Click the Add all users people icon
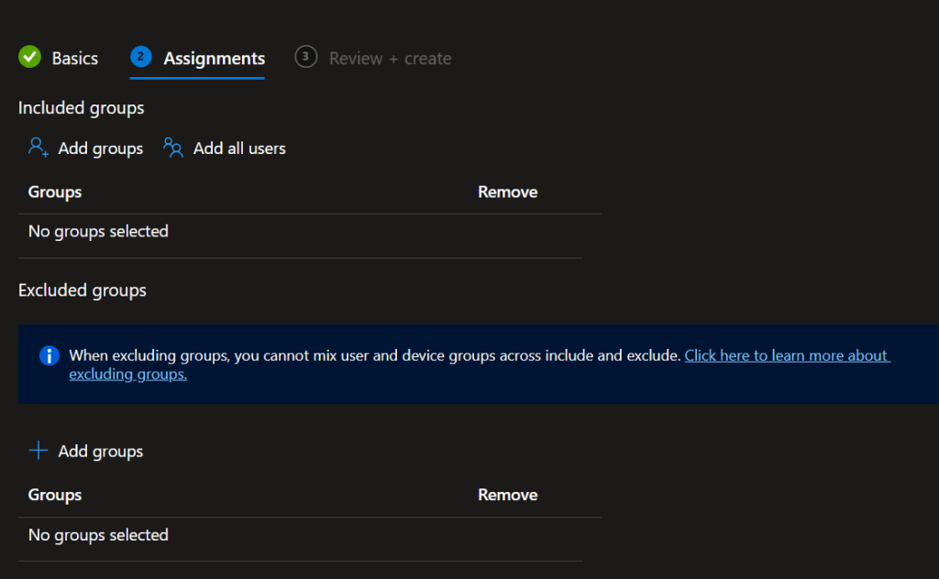Screen dimensions: 939x579 [173, 147]
